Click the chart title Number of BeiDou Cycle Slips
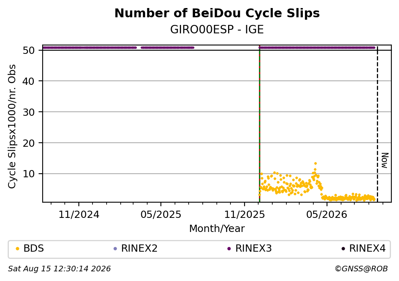The height and width of the screenshot is (281, 399). [217, 13]
